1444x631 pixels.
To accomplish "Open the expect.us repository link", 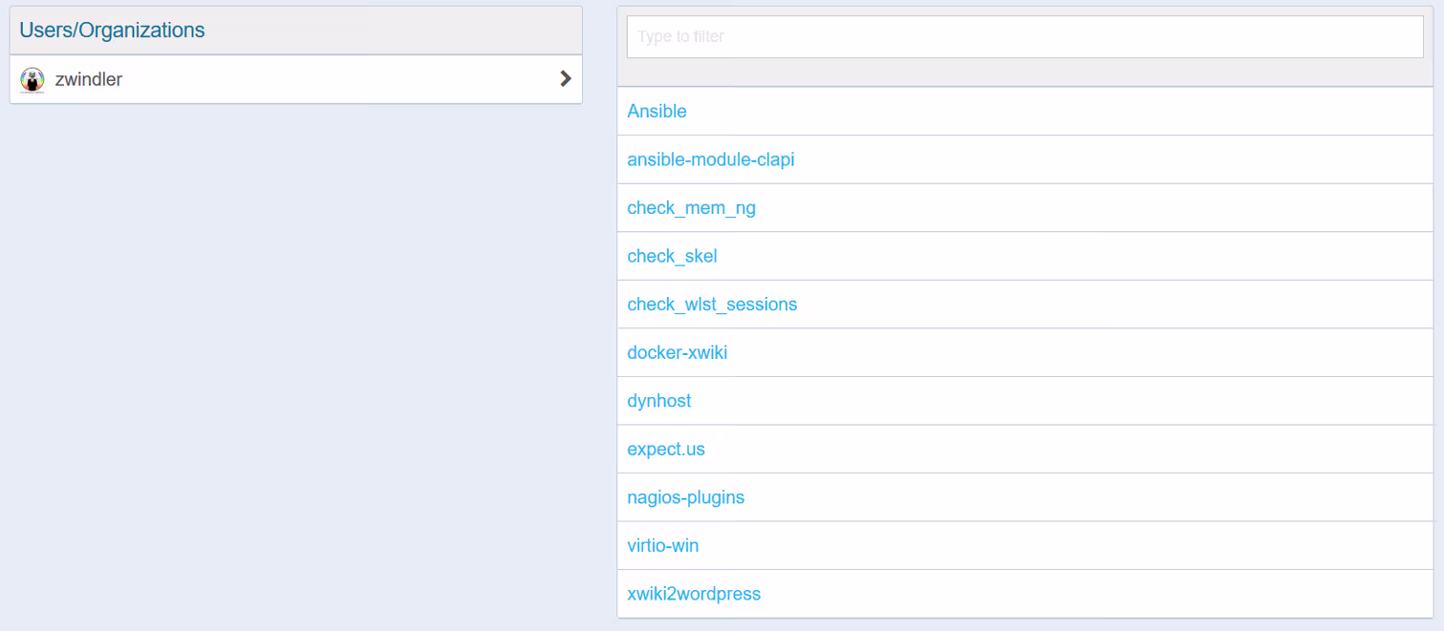I will pyautogui.click(x=665, y=450).
